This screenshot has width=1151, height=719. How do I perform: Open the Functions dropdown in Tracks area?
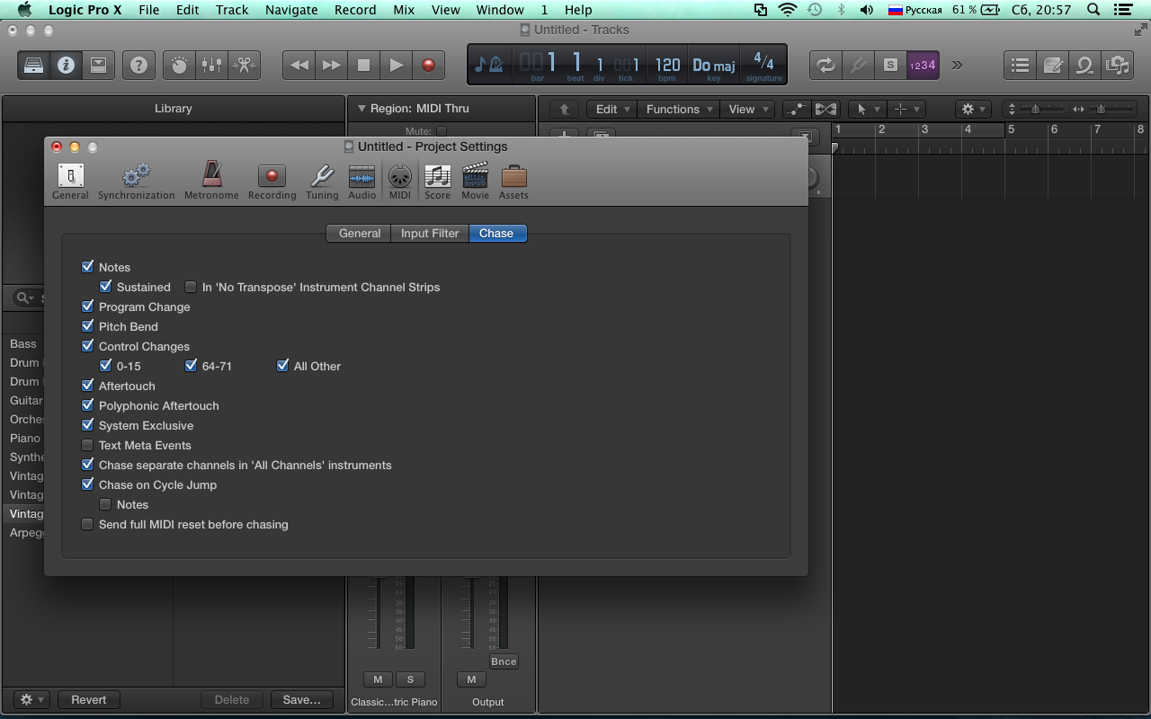click(679, 109)
